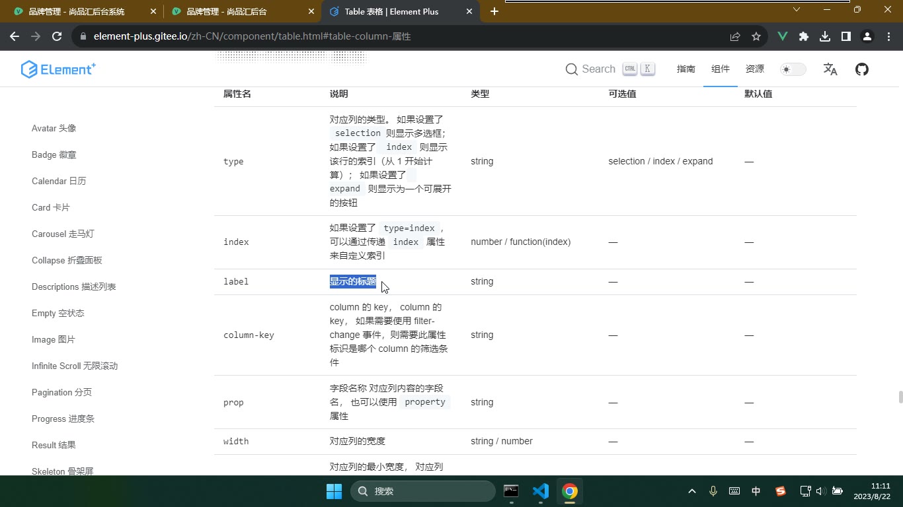Go to Calendar 日历 component page
Screen dimensions: 903x507
click(59, 181)
